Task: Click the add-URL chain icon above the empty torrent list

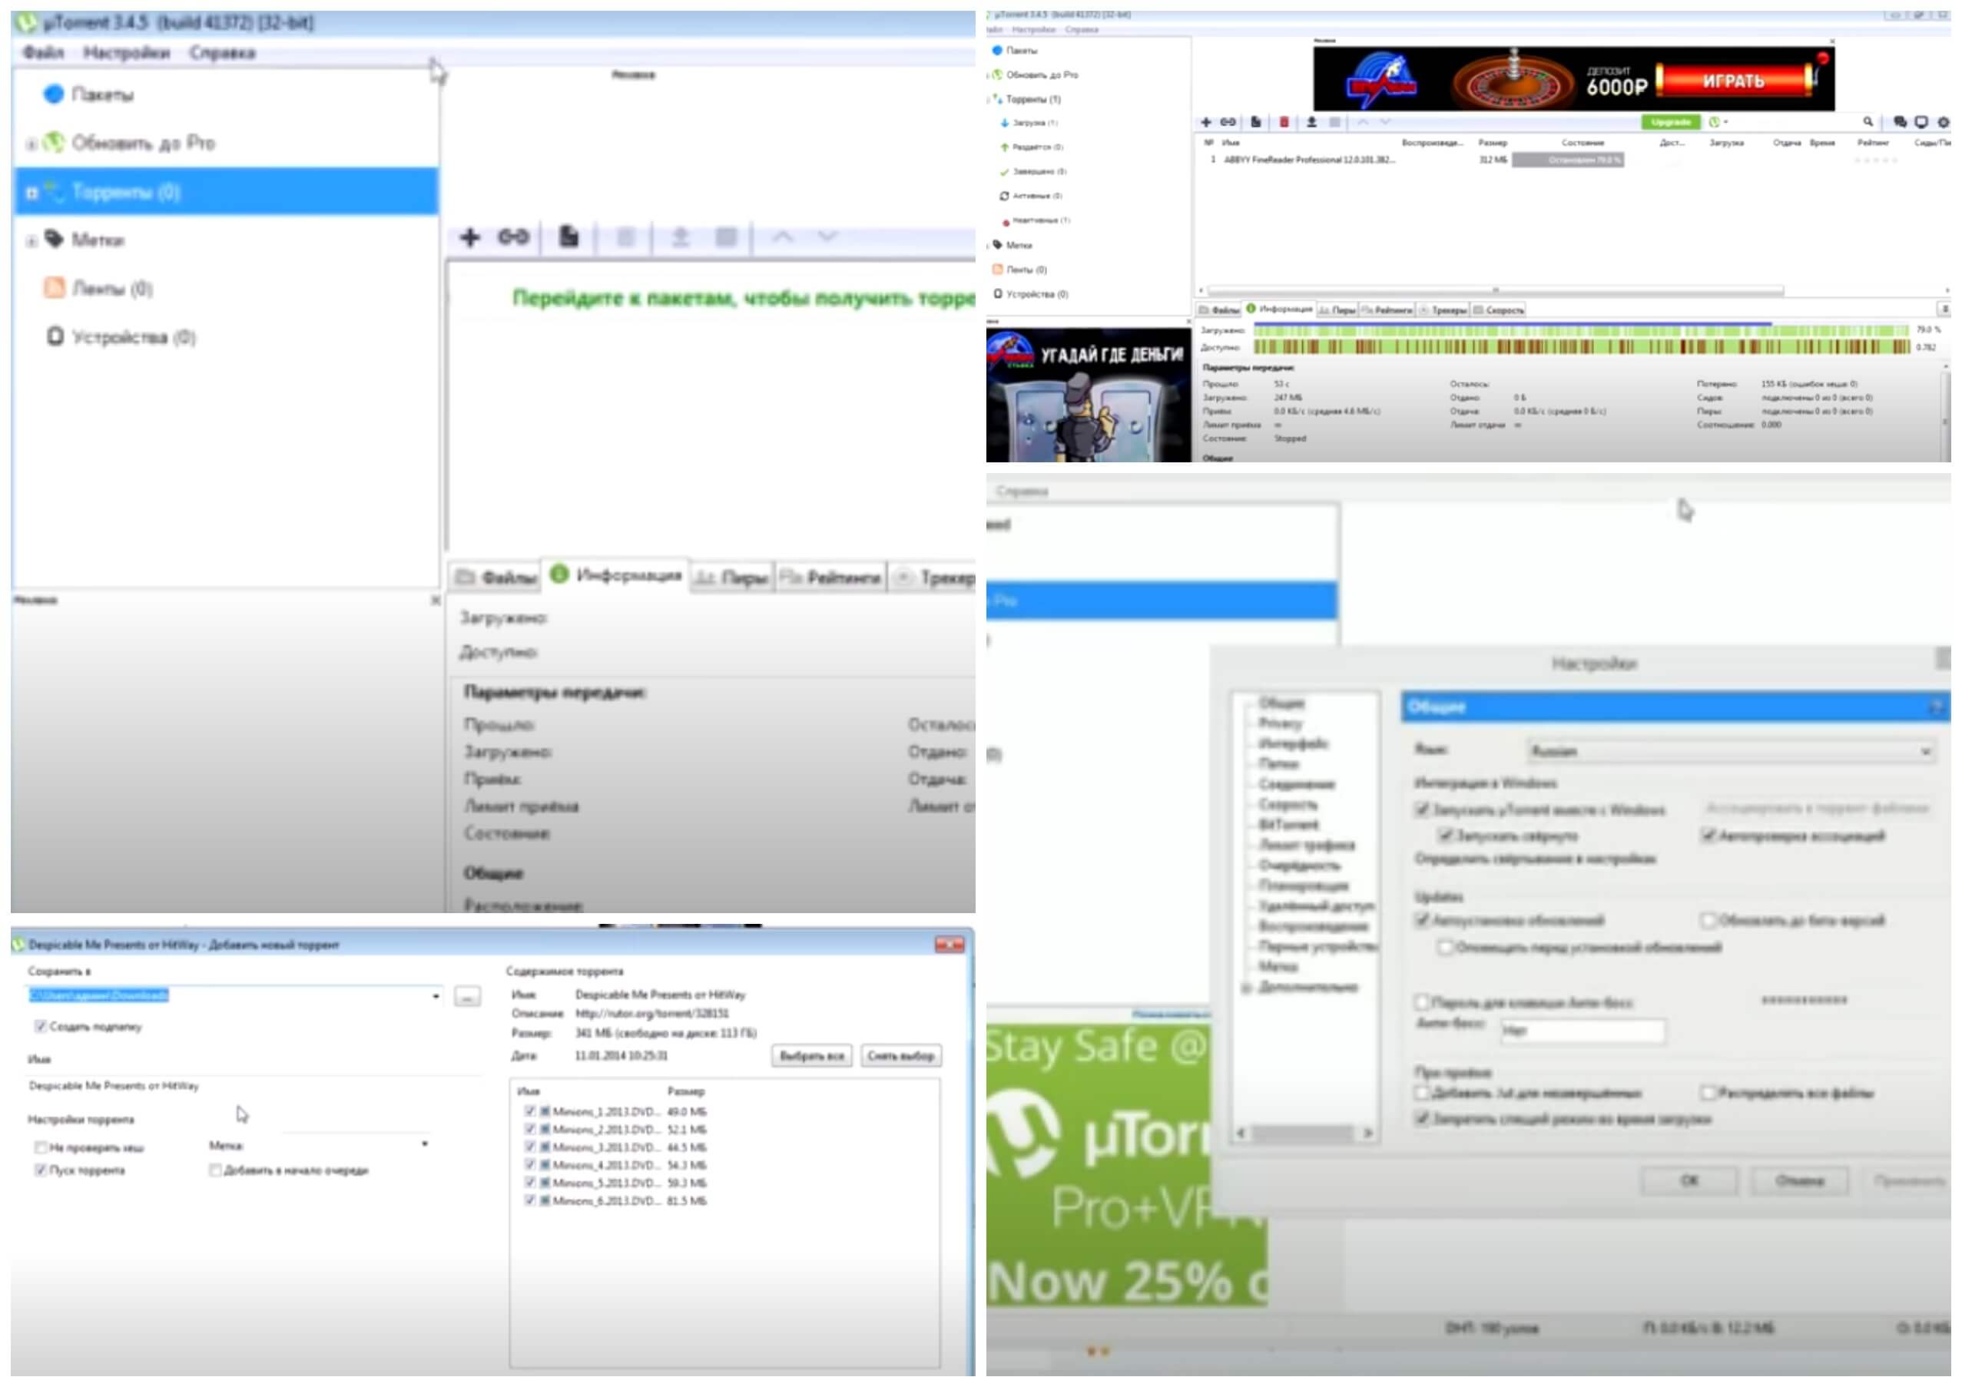Action: pos(512,237)
